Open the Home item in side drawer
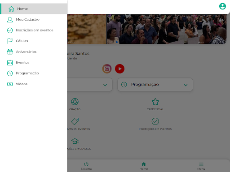Image resolution: width=230 pixels, height=172 pixels. (34, 9)
